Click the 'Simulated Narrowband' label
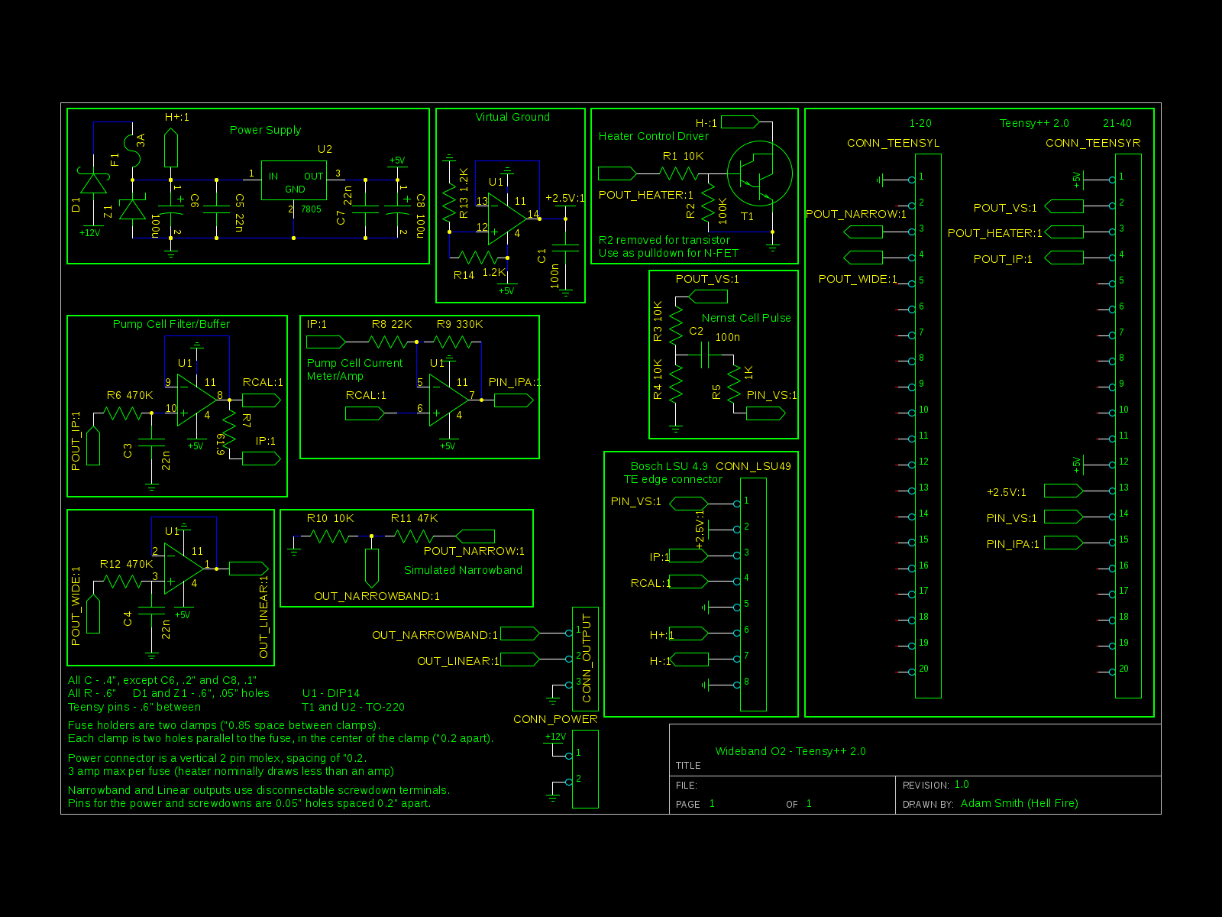 (x=463, y=570)
